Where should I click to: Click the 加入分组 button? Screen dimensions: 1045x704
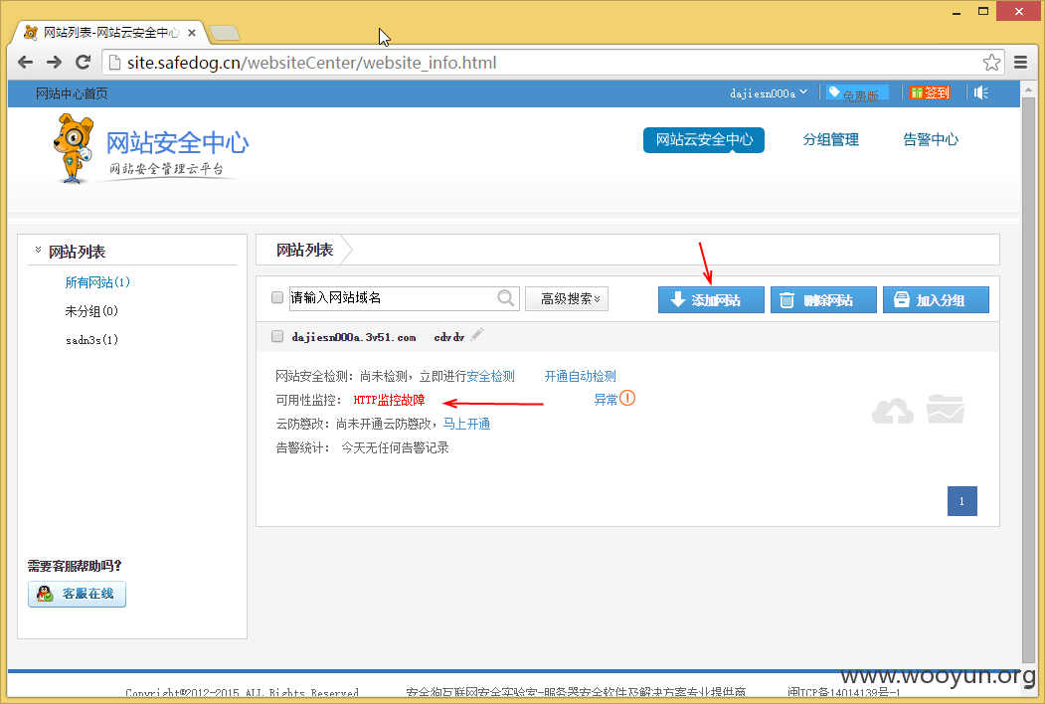point(936,300)
